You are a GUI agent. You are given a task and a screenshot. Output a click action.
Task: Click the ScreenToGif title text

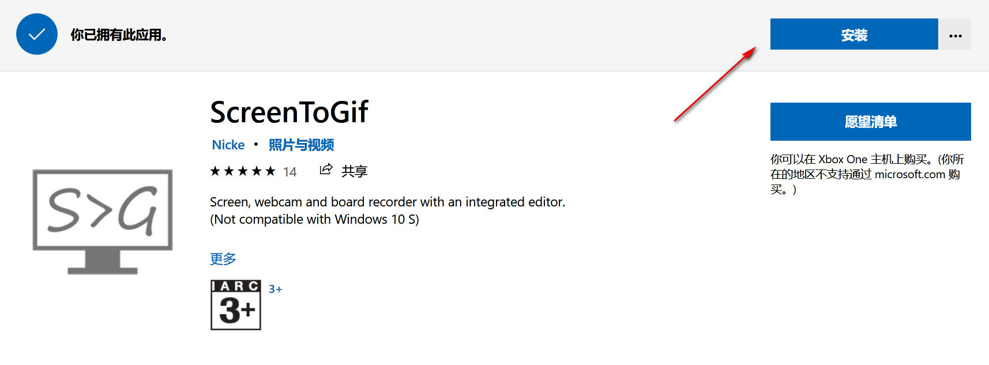[289, 112]
